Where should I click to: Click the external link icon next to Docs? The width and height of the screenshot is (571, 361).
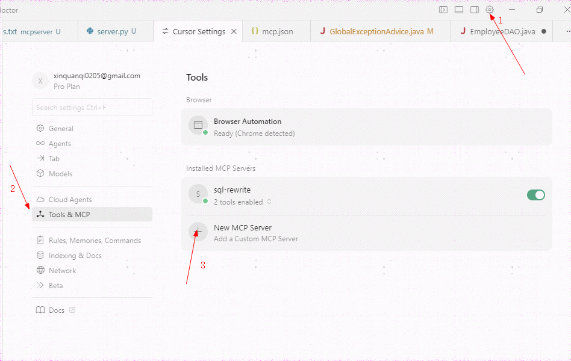tap(72, 310)
